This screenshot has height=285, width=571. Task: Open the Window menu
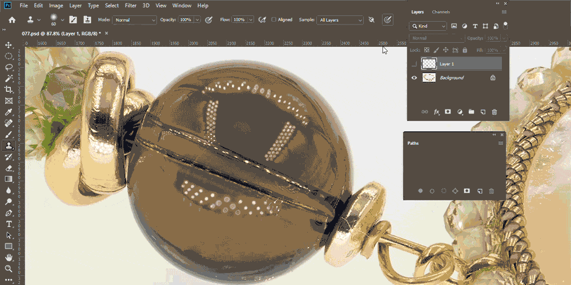click(182, 6)
